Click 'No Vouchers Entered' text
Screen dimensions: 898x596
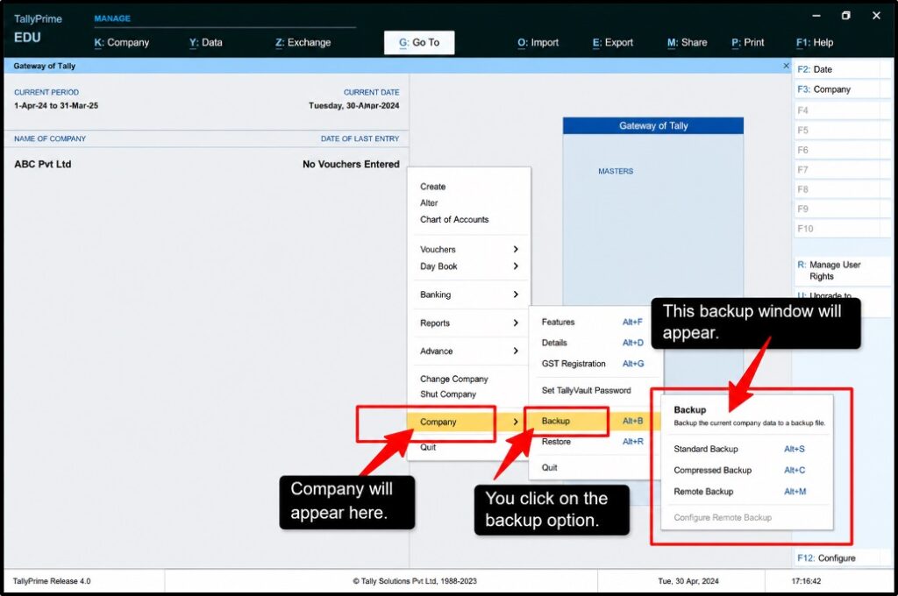coord(351,164)
